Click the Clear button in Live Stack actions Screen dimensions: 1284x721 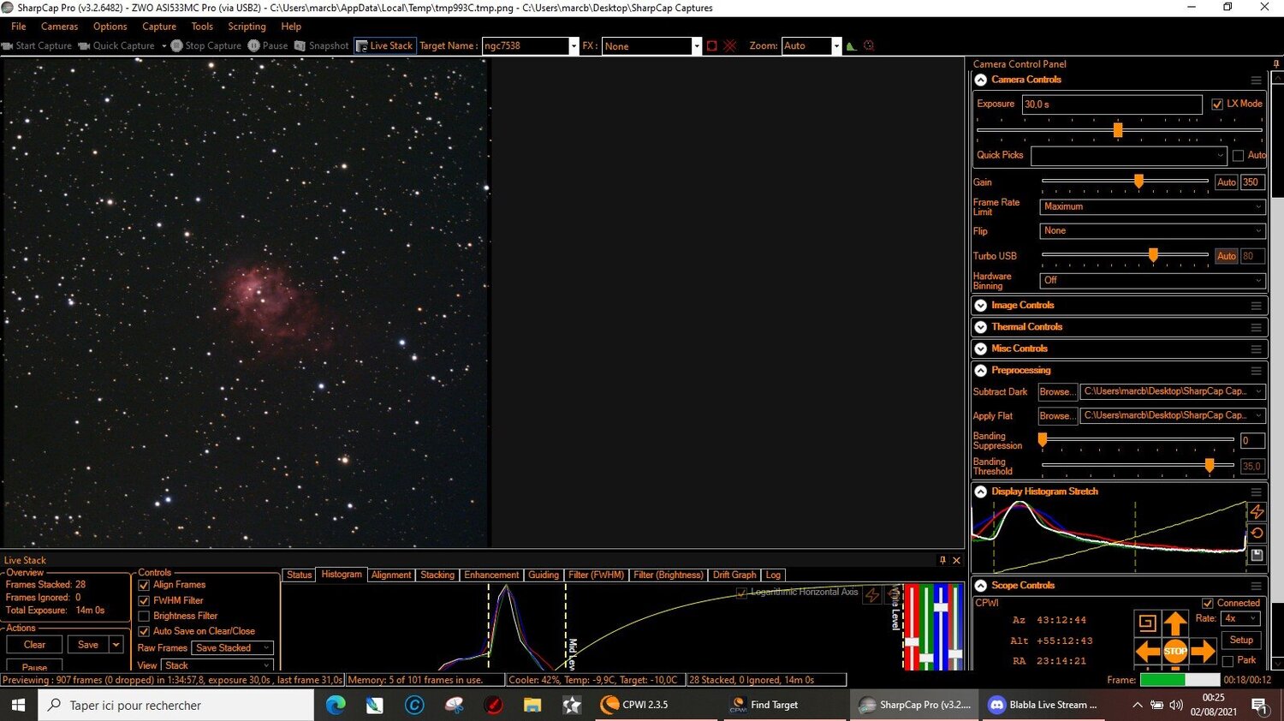coord(33,643)
